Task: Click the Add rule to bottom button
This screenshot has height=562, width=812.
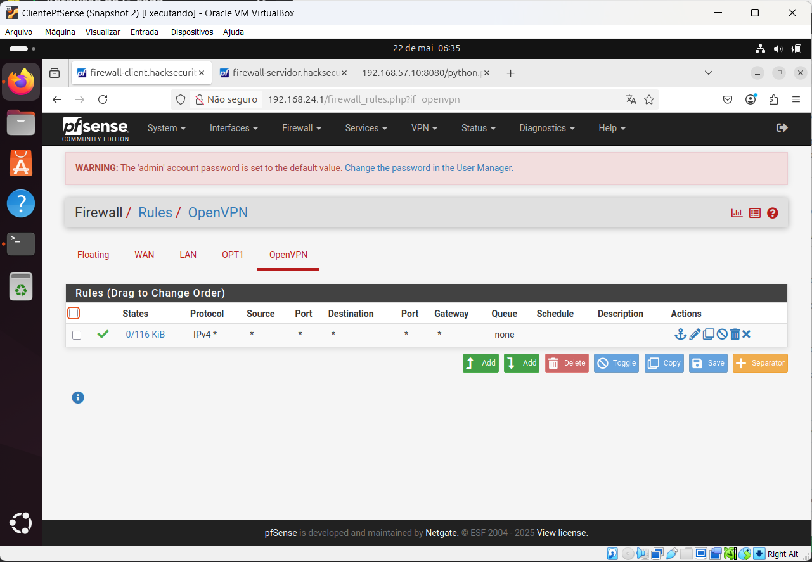Action: pyautogui.click(x=522, y=363)
